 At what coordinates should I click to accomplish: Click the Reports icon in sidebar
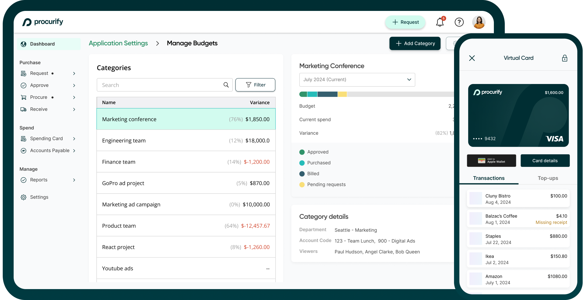[24, 180]
